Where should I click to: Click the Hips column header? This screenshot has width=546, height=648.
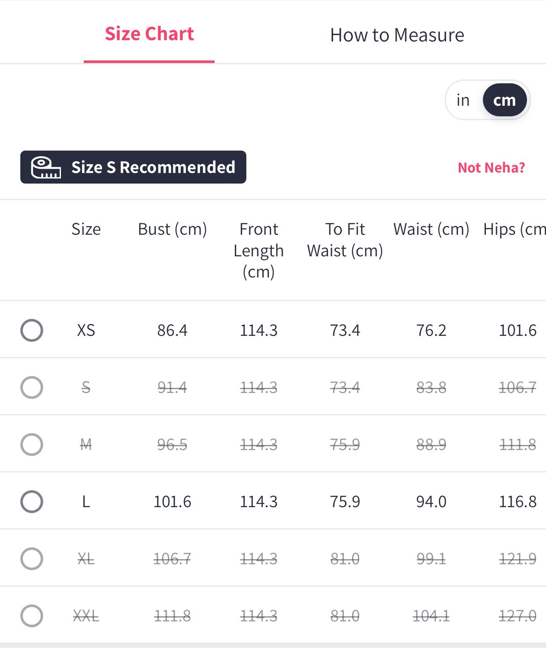pos(514,229)
